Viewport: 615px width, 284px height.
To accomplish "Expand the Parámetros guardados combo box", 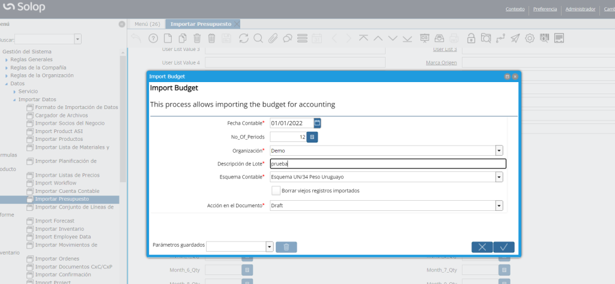I will pyautogui.click(x=270, y=247).
